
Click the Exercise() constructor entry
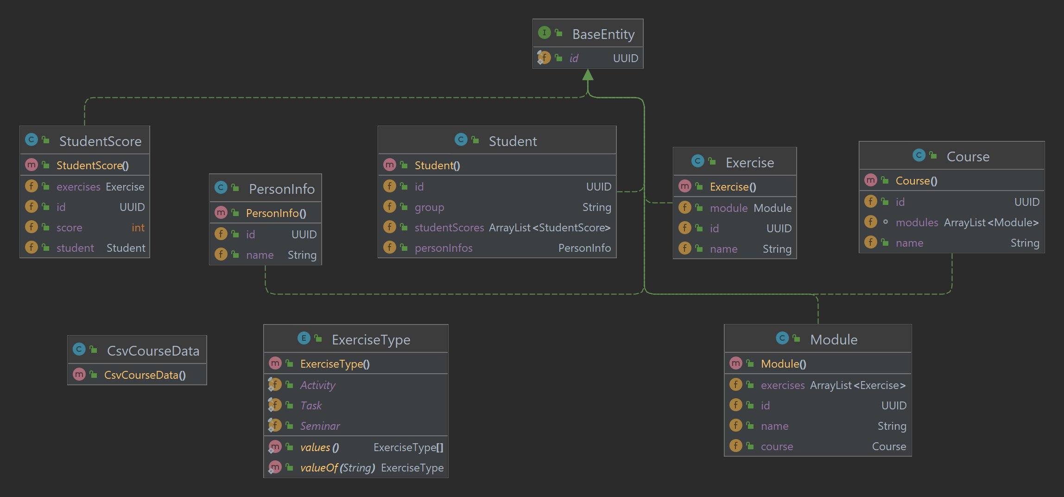[732, 186]
